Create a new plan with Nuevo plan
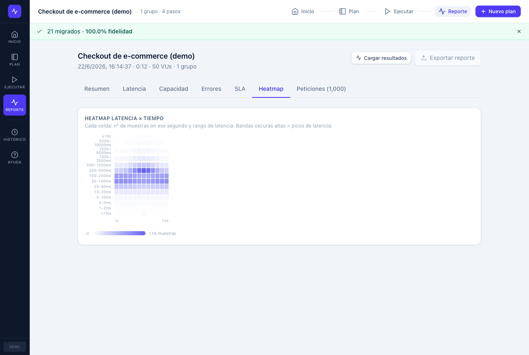The width and height of the screenshot is (529, 355). (498, 12)
